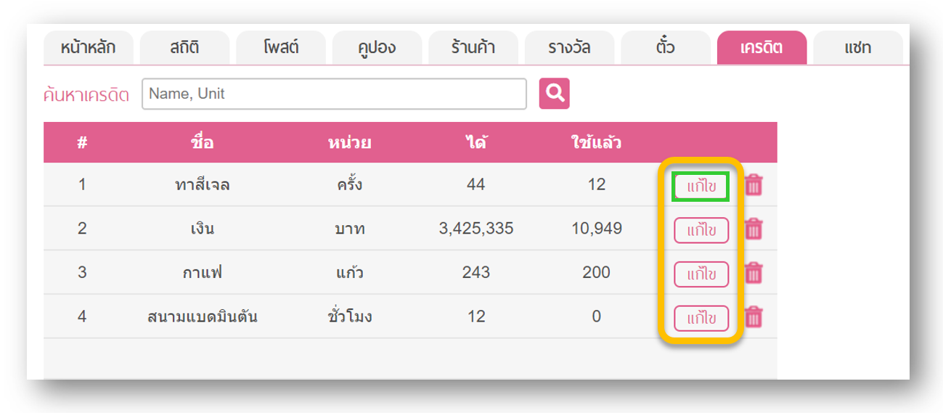This screenshot has width=943, height=413.
Task: Select the name cell สนามแบดมินตัน
Action: 203,317
